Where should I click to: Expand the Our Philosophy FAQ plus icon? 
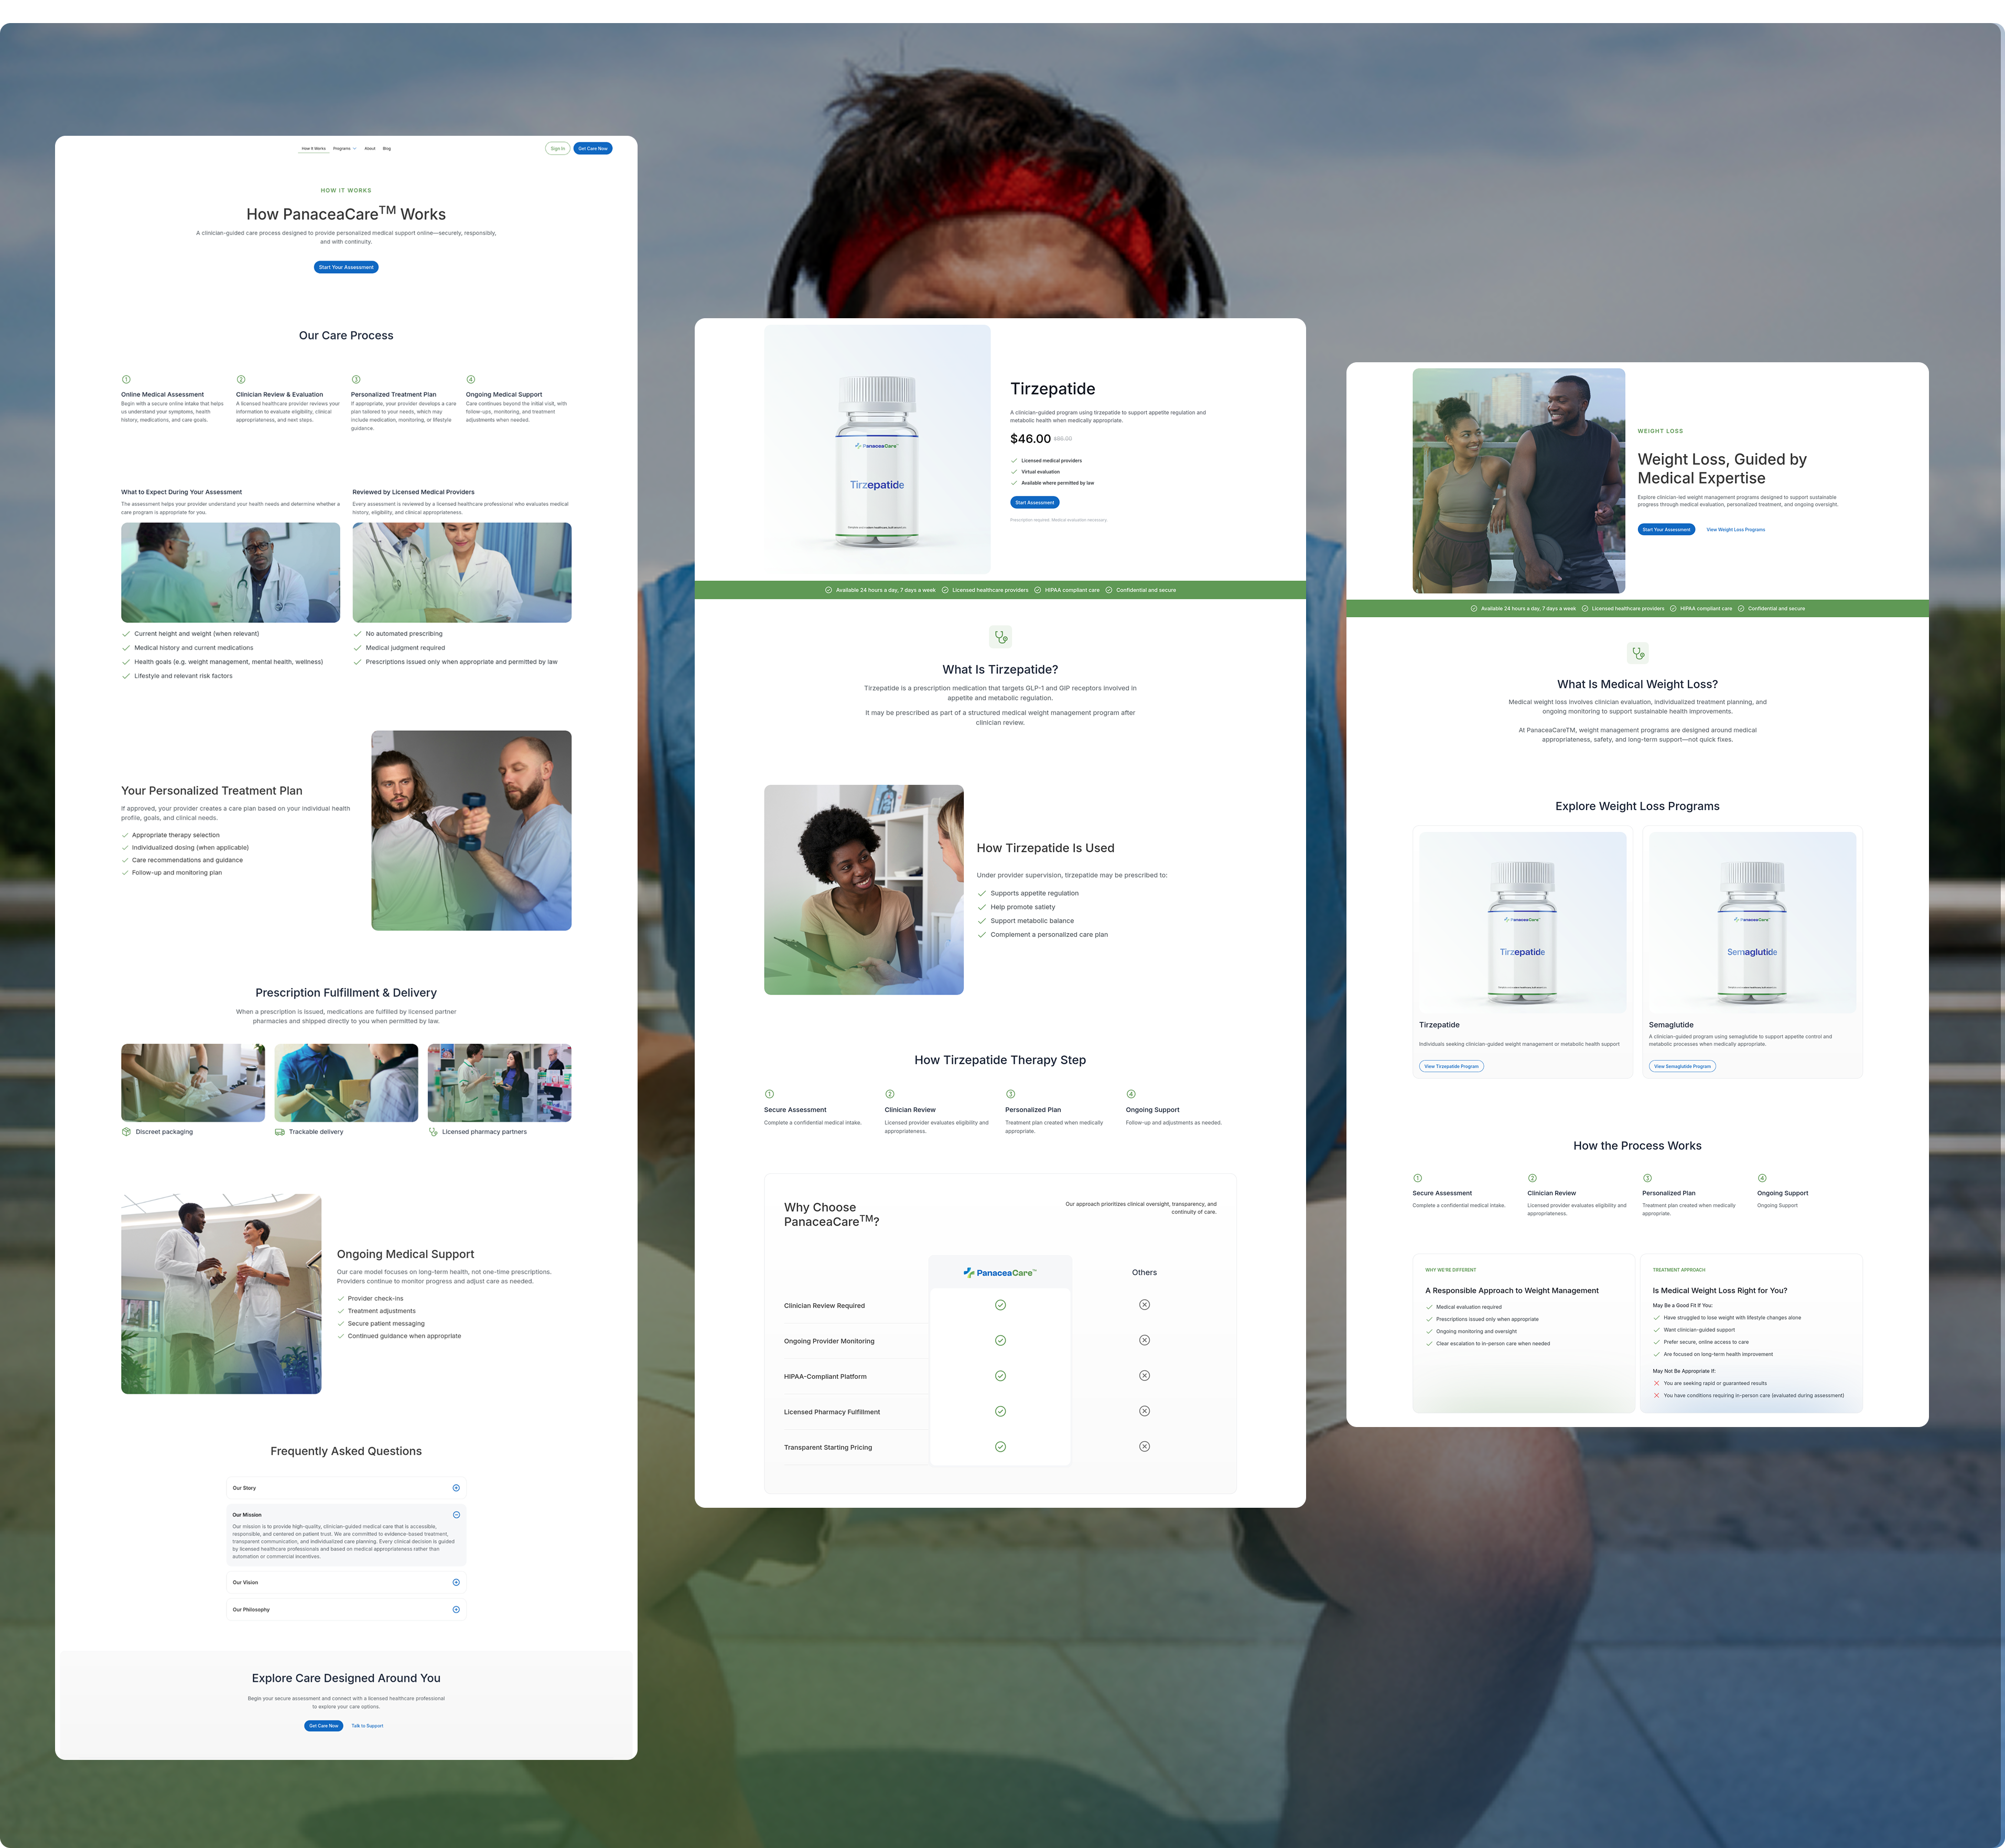tap(456, 1610)
